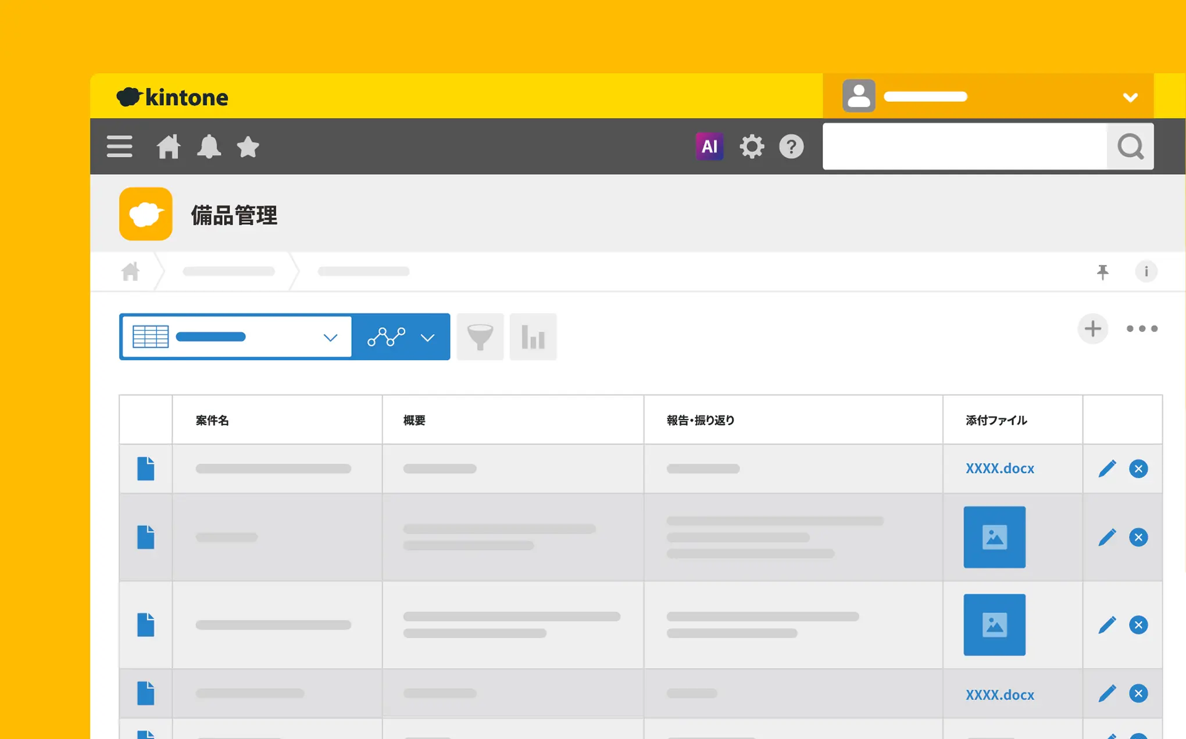Click the top search input field

965,146
